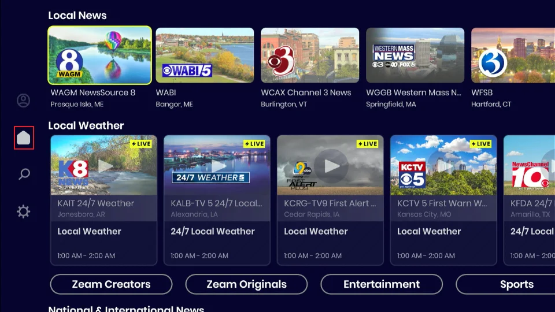Select 'Hartford, CT' location text
The width and height of the screenshot is (555, 312).
pos(491,105)
